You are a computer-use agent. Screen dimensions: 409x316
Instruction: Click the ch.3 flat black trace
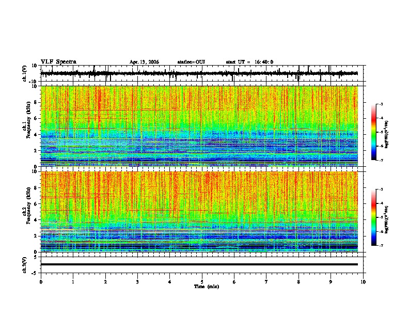tap(199, 264)
